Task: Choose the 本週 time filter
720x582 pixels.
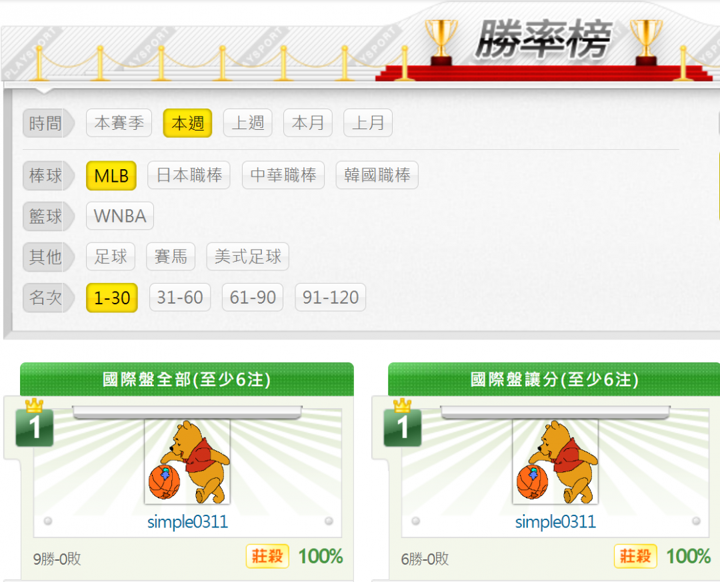Action: click(x=187, y=123)
